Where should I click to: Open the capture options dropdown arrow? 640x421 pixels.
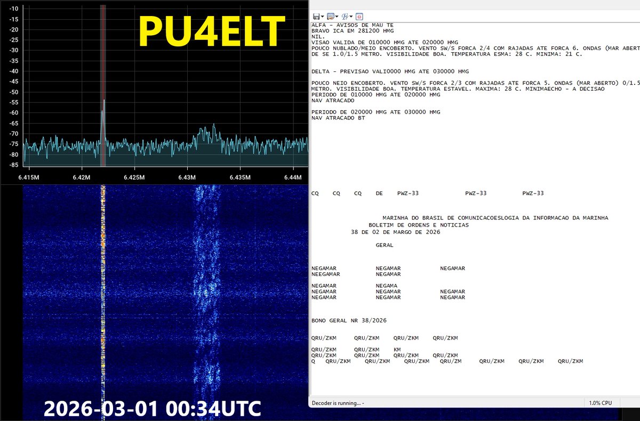pos(336,16)
